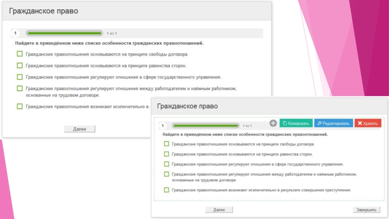
Task: Check 'свободы договора' option in back window
Action: tap(19, 54)
